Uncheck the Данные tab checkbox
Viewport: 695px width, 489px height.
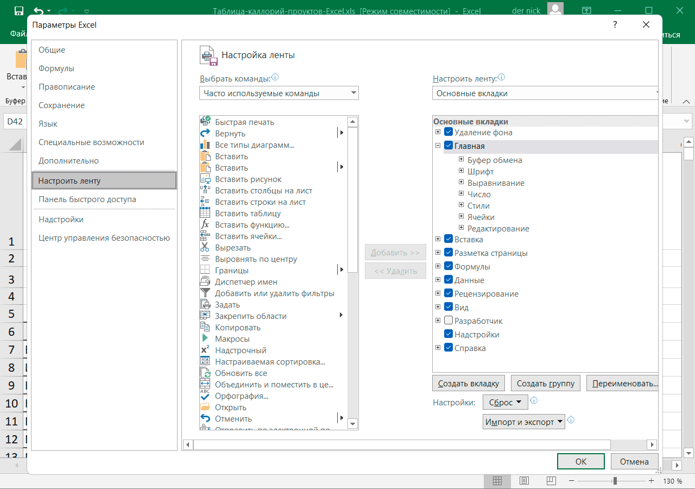[448, 280]
